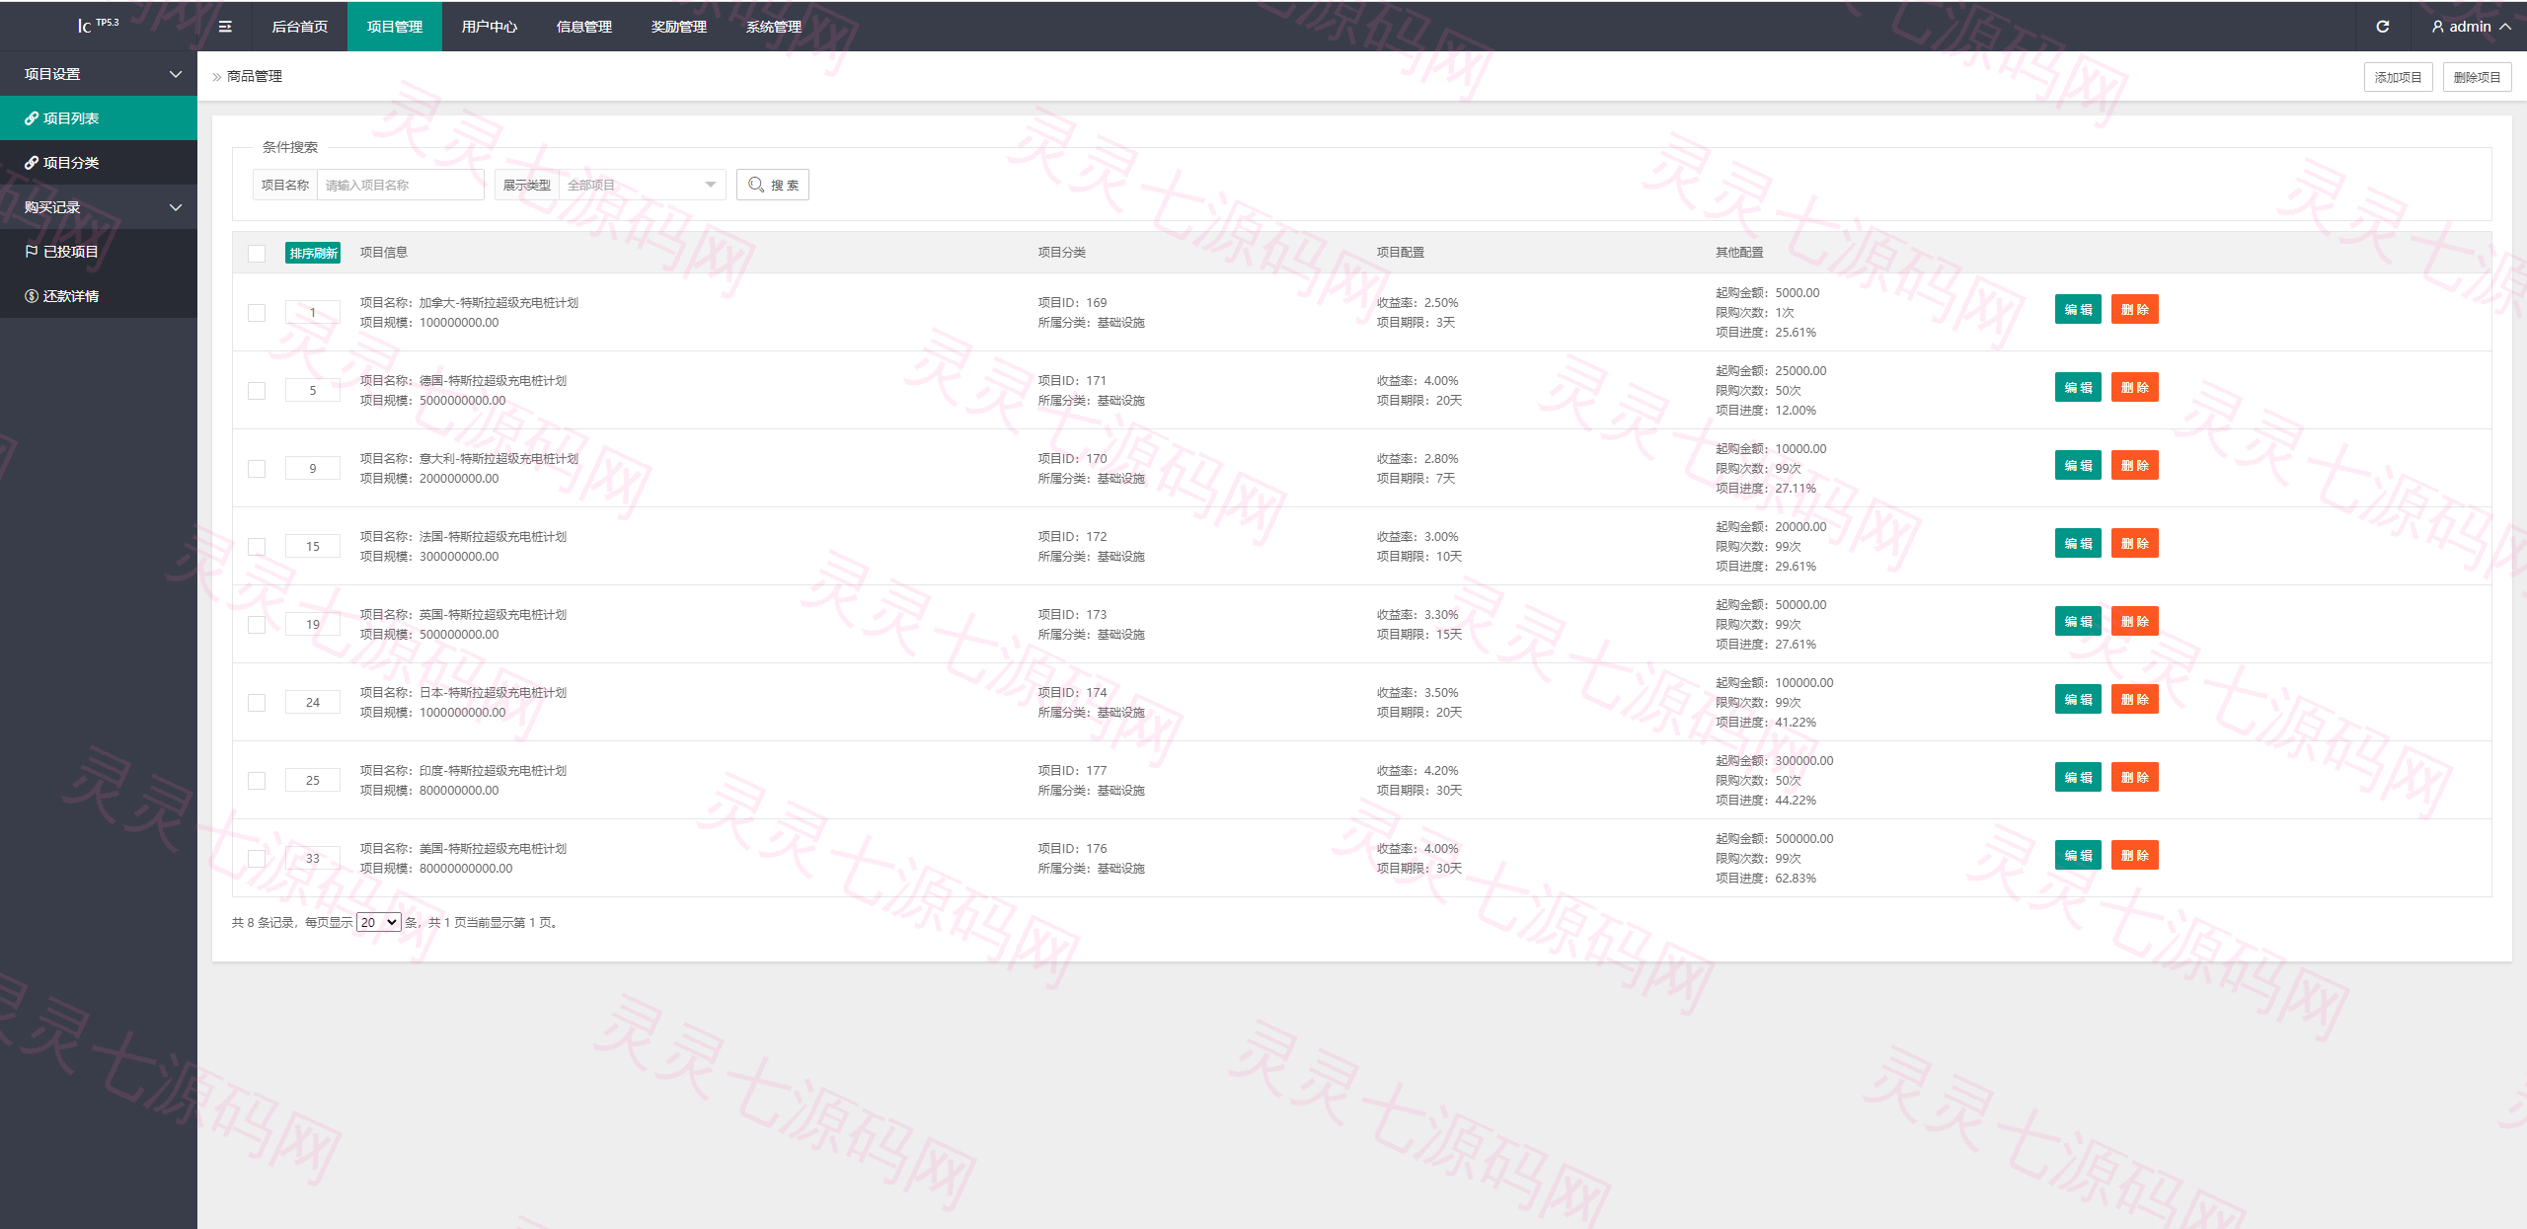Click the flag icon beside 已投项目
This screenshot has width=2527, height=1229.
(x=32, y=252)
